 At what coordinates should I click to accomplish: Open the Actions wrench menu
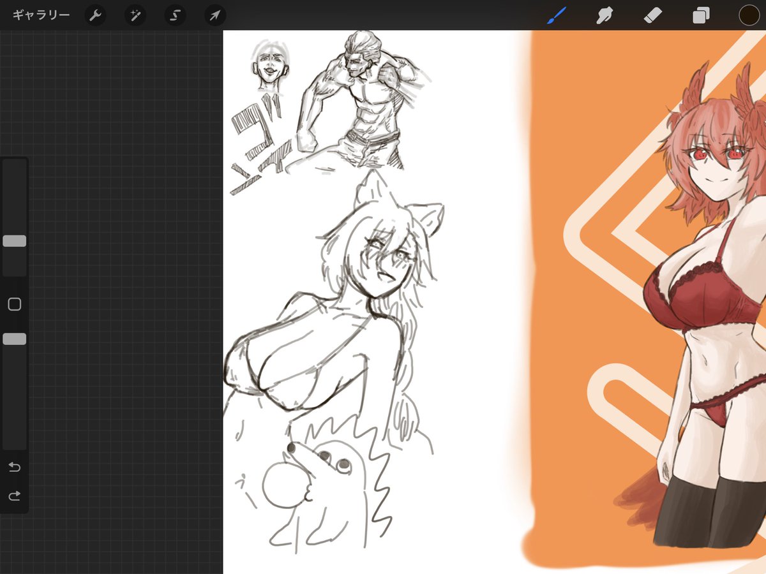click(95, 15)
